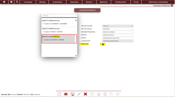This screenshot has height=97, width=175.
Task: Open the Nómina menu
Action: (104, 2)
